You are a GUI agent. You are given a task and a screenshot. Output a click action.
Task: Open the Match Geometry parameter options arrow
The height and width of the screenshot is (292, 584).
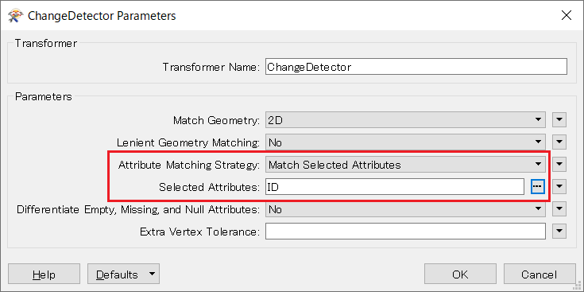point(559,120)
